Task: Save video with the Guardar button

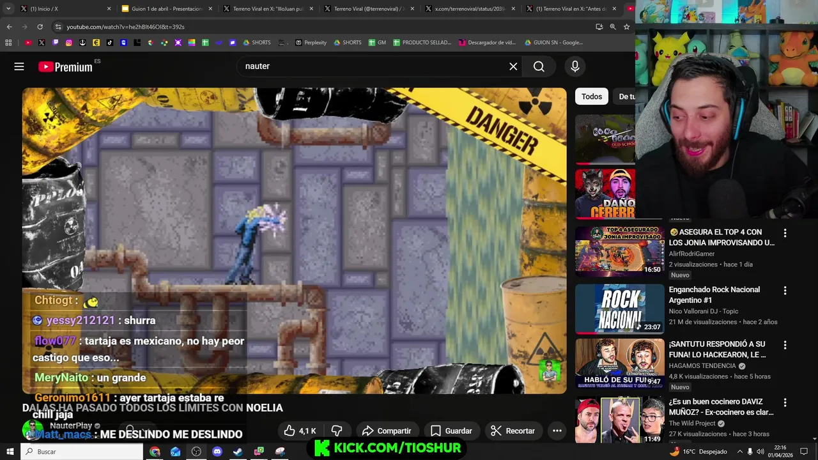Action: (451, 431)
